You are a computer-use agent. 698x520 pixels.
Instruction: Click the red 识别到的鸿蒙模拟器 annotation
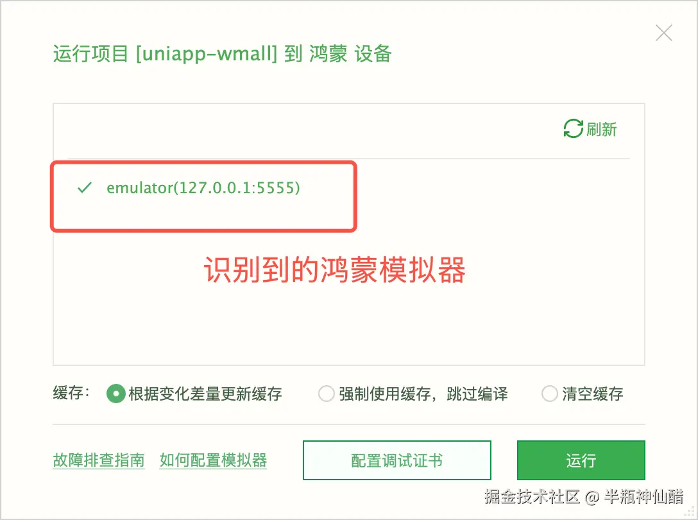[335, 270]
